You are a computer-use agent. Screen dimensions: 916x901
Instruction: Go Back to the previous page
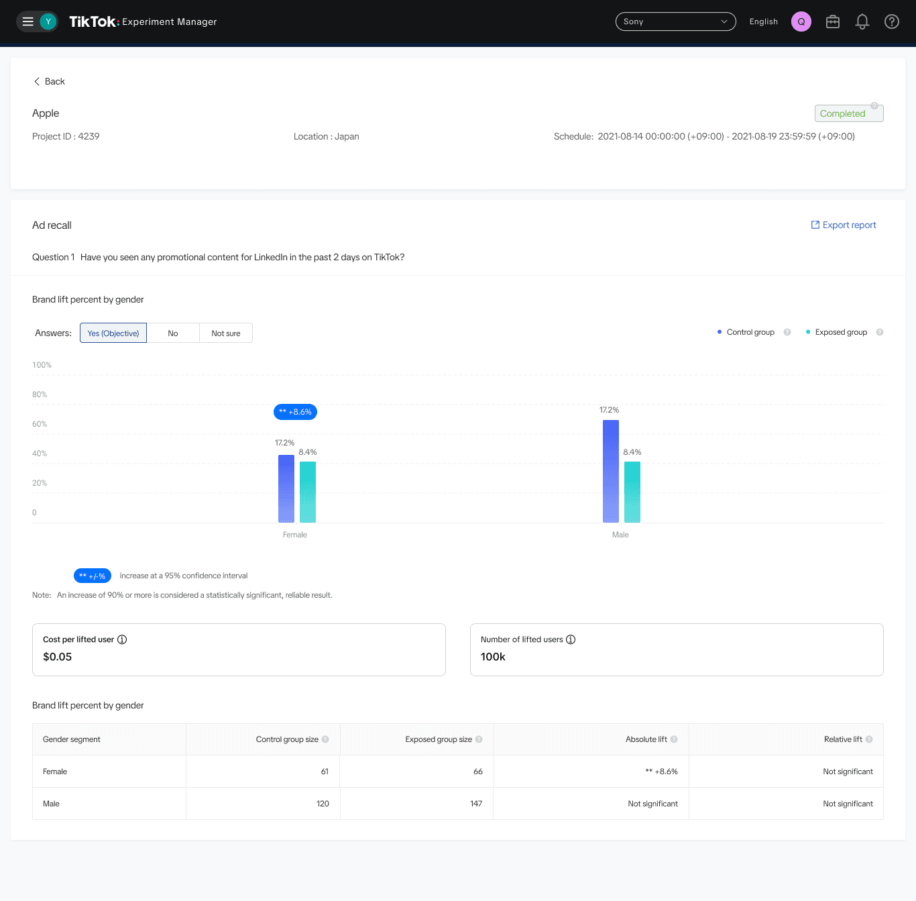coord(50,81)
